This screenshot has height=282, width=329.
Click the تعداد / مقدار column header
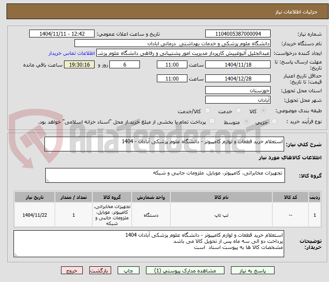click(74, 197)
